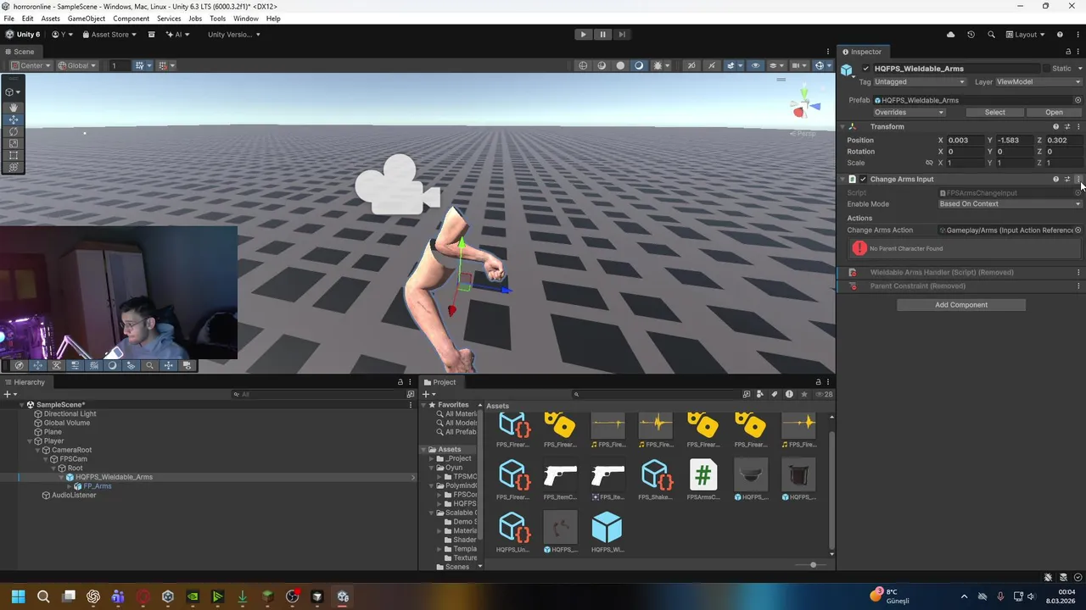The image size is (1086, 610).
Task: Toggle HQFPS_Wieldable_Arms active checkbox
Action: point(865,69)
